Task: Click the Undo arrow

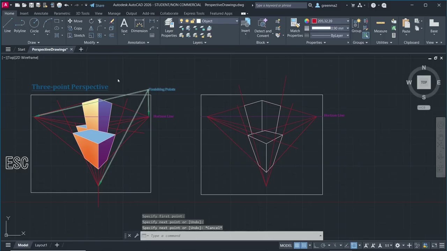Action: tap(66, 5)
